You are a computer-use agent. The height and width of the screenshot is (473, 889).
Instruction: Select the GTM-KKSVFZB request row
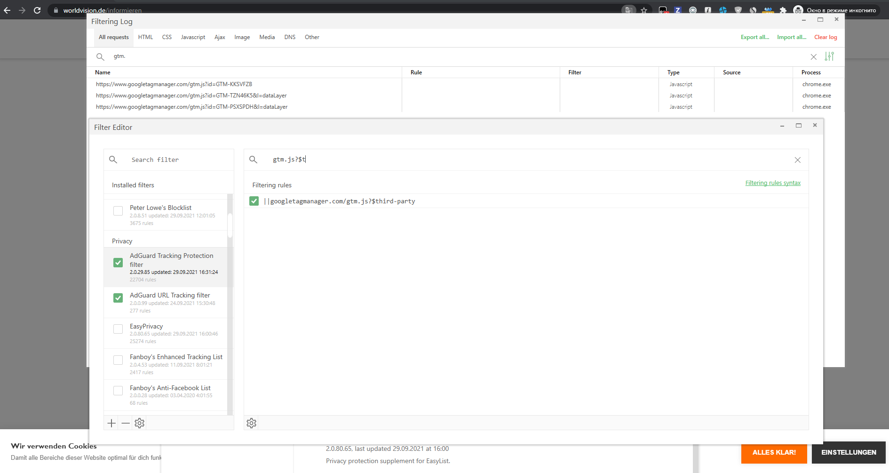[174, 84]
